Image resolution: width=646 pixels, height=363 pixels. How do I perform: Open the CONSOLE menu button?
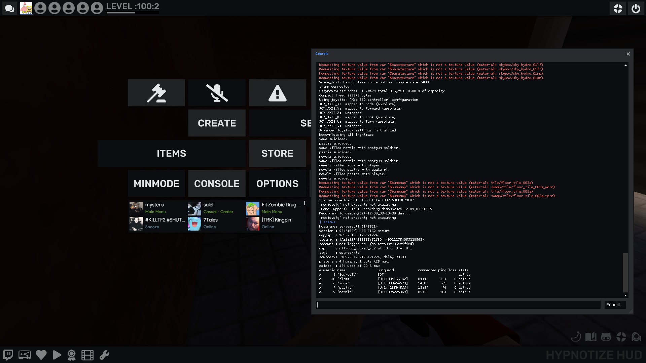217,184
